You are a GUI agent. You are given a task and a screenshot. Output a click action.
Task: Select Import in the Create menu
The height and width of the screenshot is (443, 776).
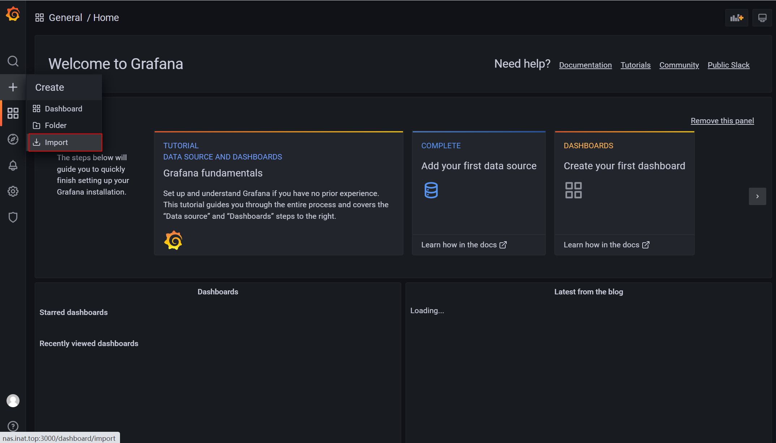pyautogui.click(x=65, y=142)
